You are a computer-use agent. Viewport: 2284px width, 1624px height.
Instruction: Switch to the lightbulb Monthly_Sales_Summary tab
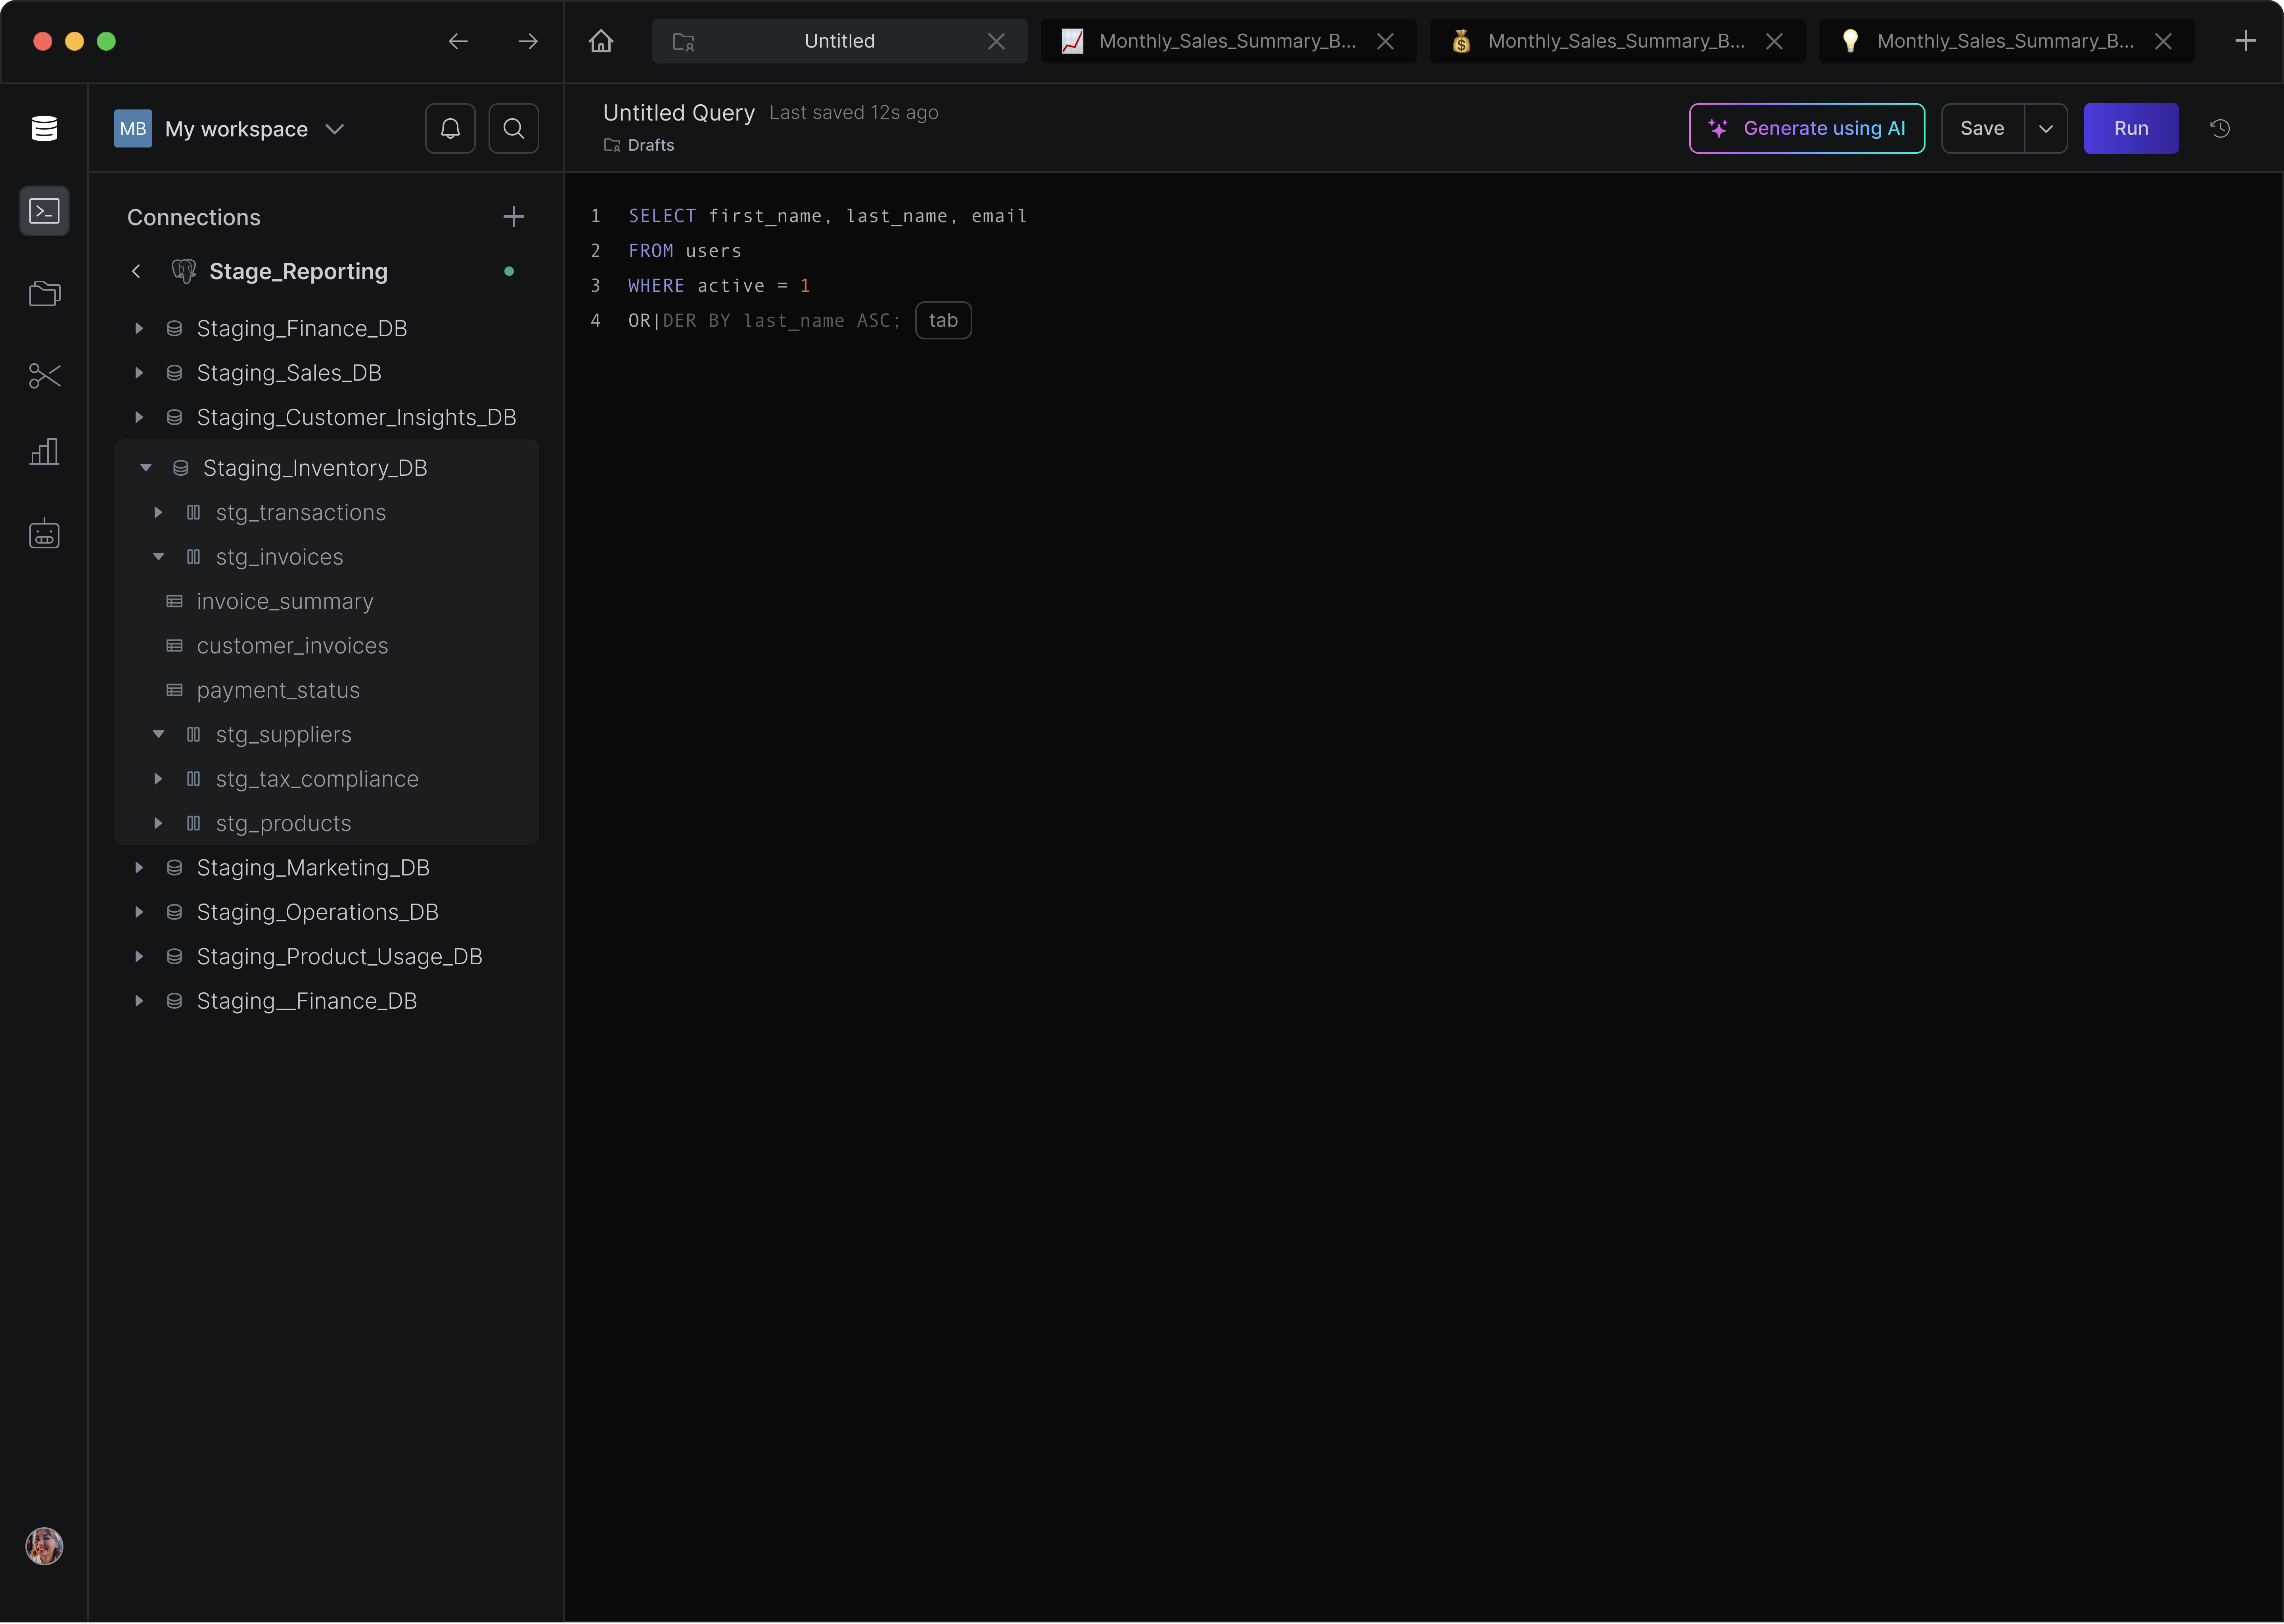click(x=2004, y=41)
